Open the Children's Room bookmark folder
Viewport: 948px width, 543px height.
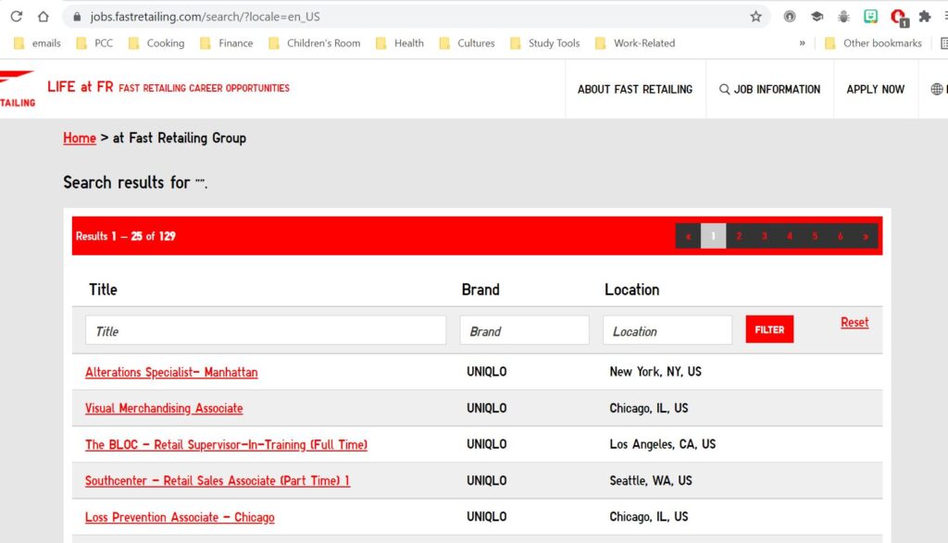(x=315, y=43)
